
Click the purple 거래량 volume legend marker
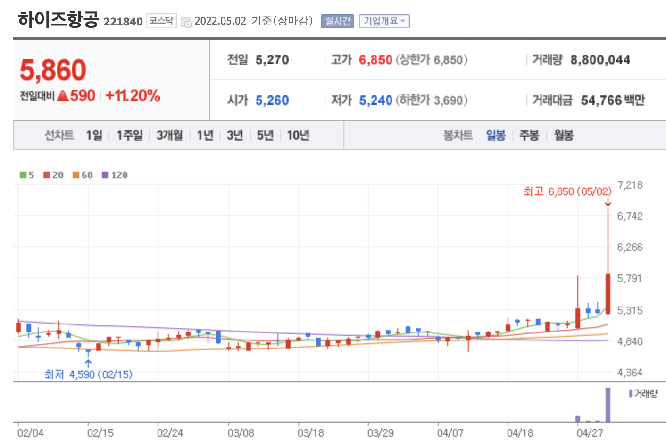(630, 393)
